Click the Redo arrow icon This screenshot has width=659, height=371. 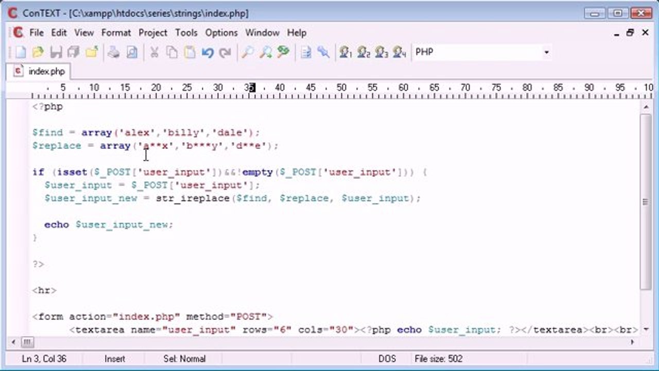click(225, 52)
